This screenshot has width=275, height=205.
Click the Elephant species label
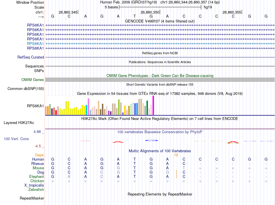click(36, 177)
